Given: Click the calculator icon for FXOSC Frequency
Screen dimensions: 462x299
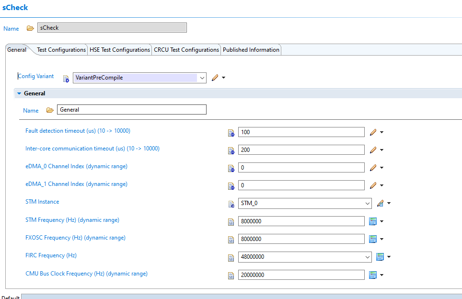Looking at the screenshot, I should 373,239.
